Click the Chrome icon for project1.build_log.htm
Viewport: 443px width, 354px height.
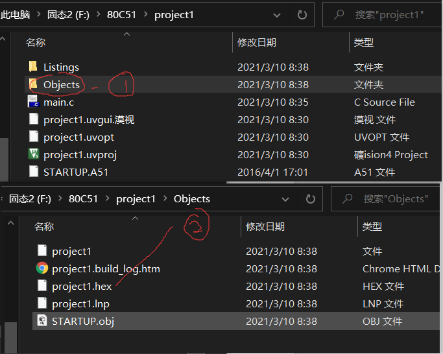42,268
